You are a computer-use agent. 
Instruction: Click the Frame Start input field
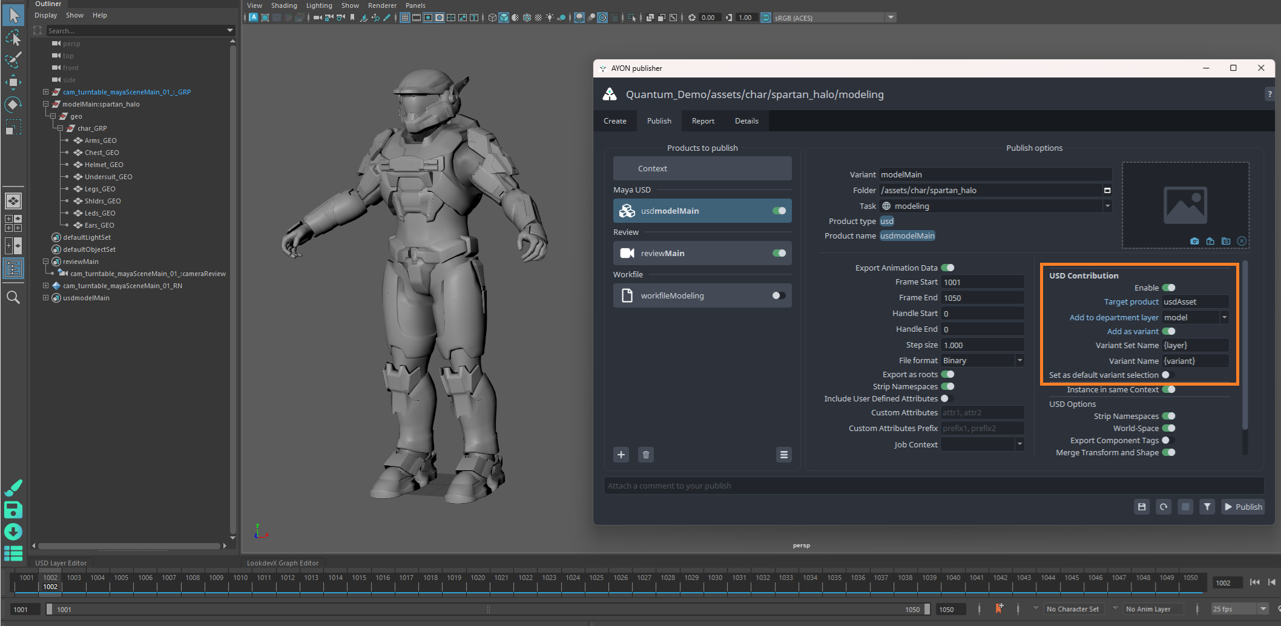point(982,282)
